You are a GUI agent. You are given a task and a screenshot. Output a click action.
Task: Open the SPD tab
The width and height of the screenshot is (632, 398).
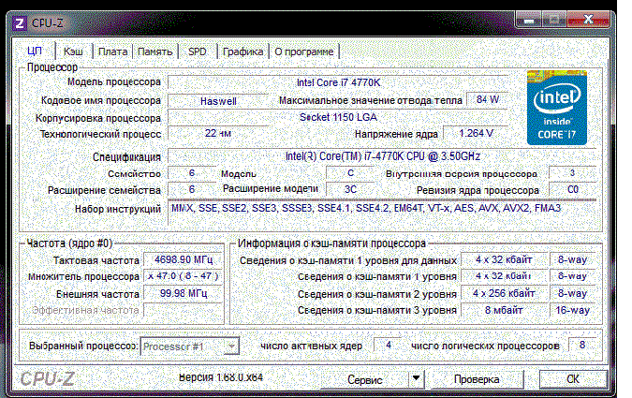[x=198, y=52]
